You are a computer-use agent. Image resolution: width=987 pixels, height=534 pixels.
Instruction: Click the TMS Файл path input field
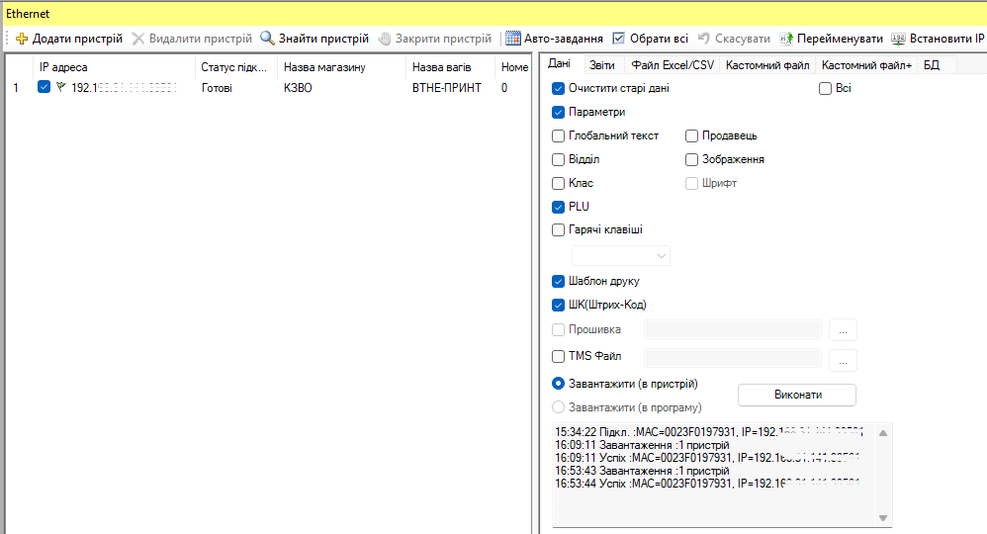pos(732,357)
